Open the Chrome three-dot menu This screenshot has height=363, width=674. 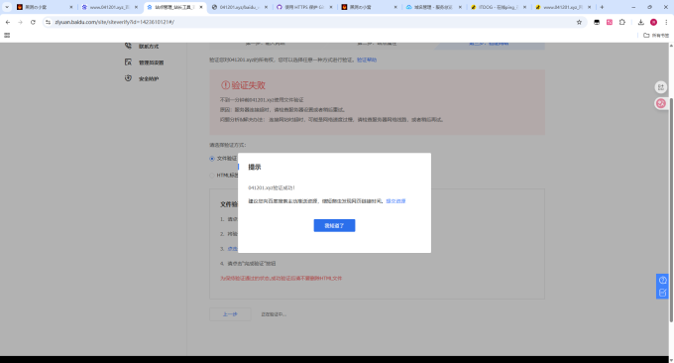click(x=666, y=22)
